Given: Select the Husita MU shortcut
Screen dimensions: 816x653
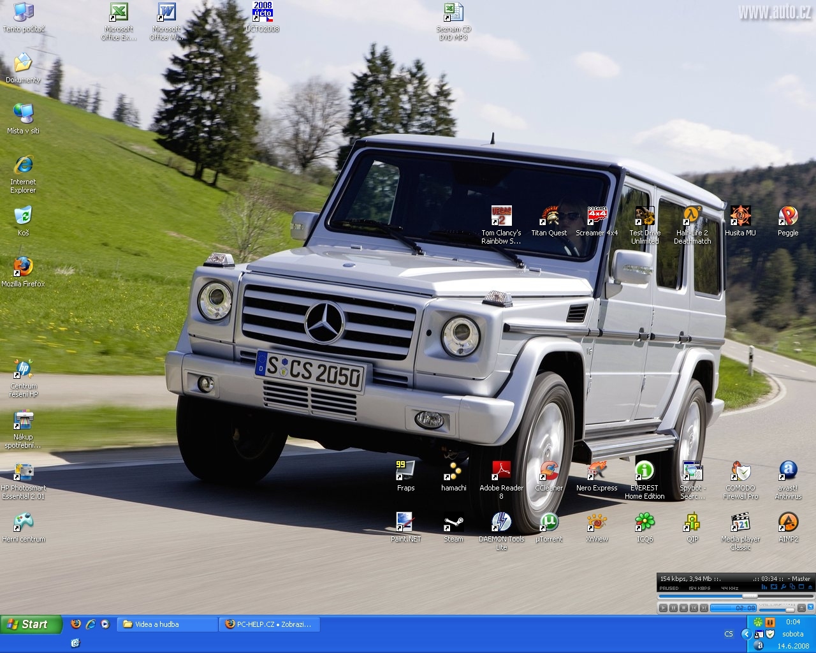Looking at the screenshot, I should pyautogui.click(x=740, y=222).
